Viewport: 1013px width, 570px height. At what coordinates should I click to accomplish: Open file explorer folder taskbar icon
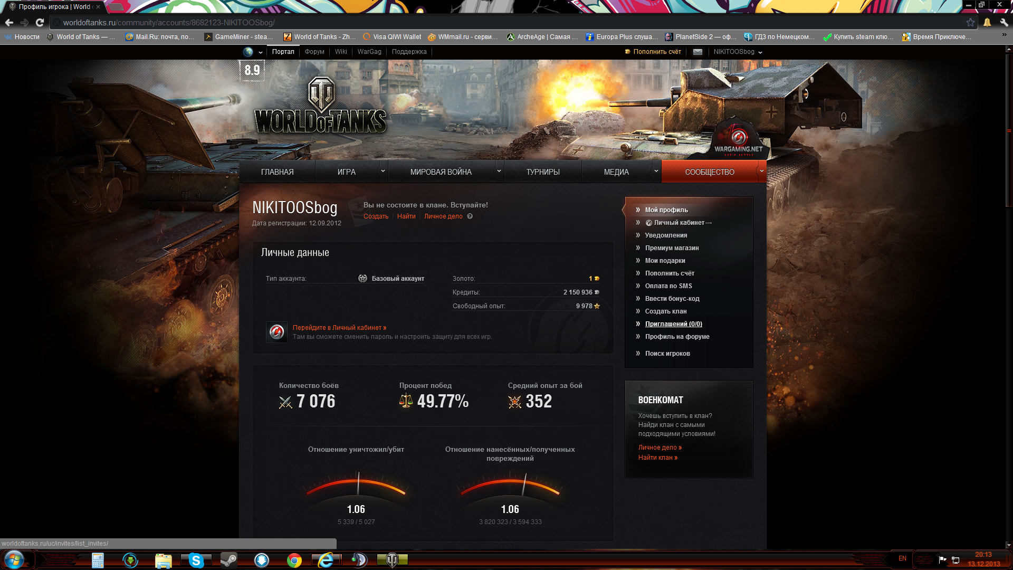point(163,560)
